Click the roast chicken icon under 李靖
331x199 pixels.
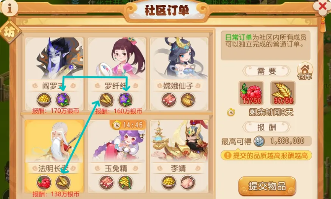(188, 182)
